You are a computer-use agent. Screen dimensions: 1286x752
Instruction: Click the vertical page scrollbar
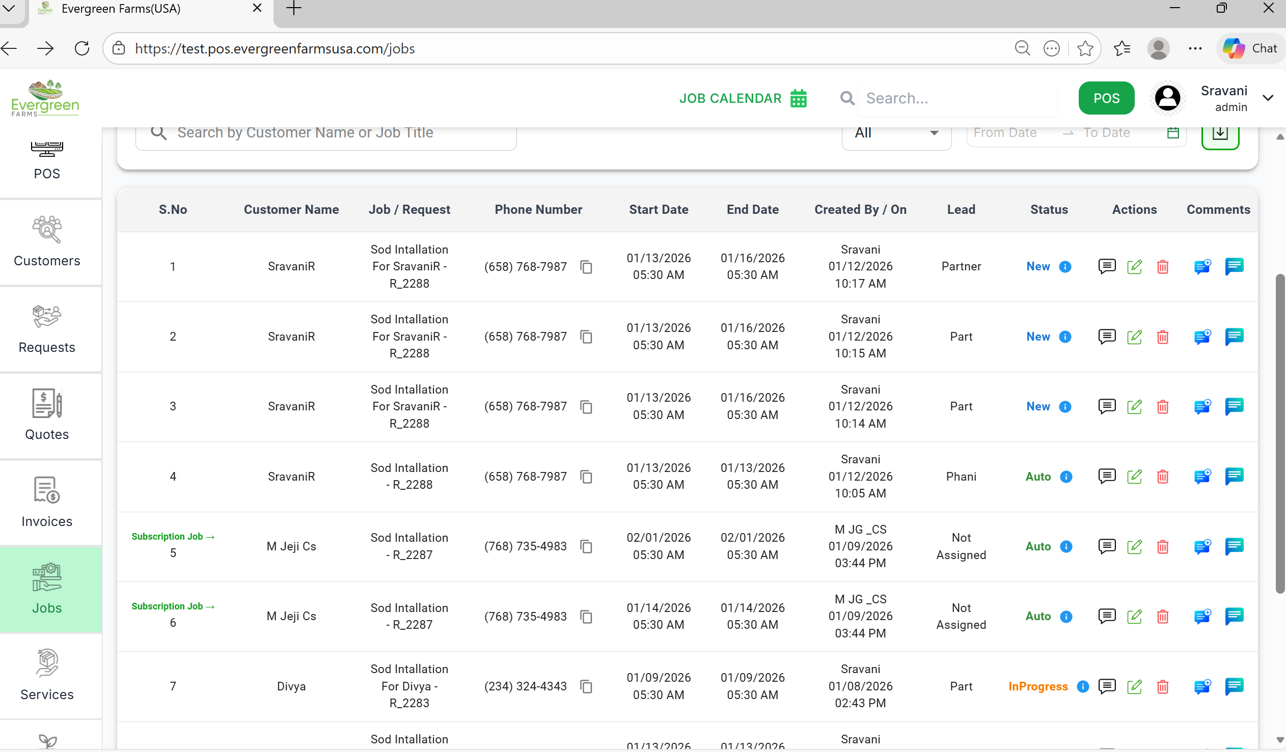[x=1279, y=434]
